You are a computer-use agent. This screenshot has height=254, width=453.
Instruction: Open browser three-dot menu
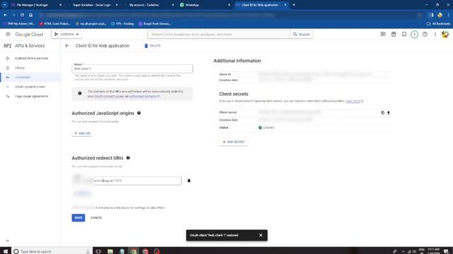pyautogui.click(x=448, y=15)
